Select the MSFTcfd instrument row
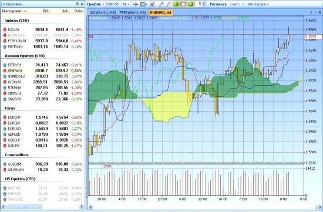This screenshot has width=323, height=212. click(42, 194)
